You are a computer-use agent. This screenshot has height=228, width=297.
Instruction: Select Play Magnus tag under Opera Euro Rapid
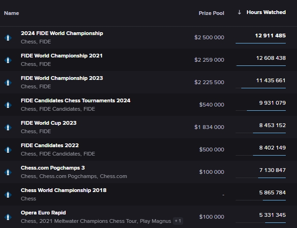[x=156, y=221]
